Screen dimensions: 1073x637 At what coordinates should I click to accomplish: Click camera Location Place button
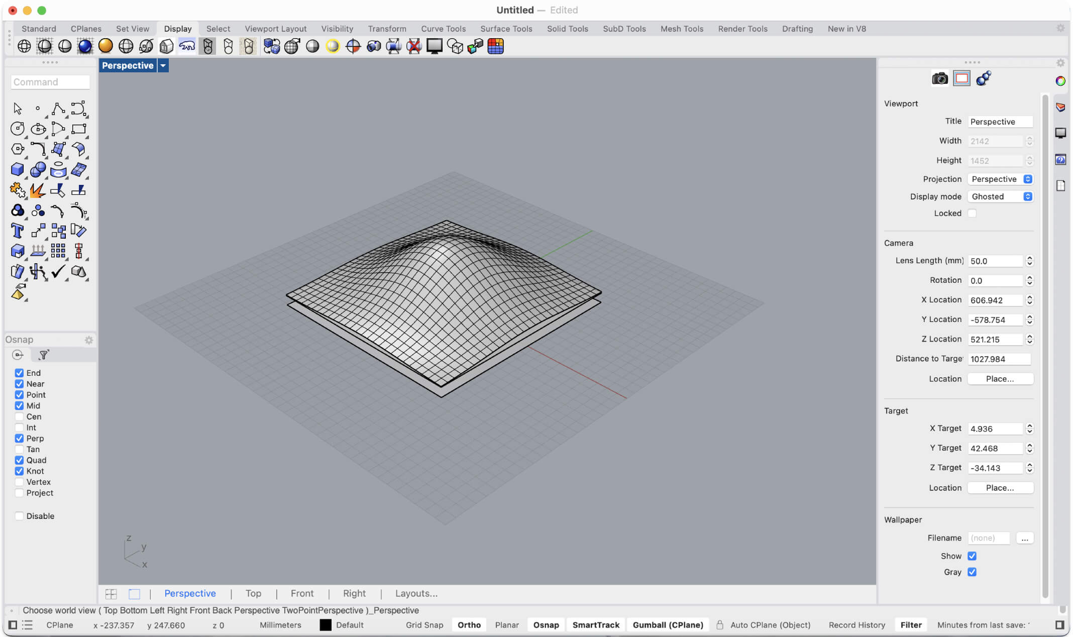coord(1000,379)
